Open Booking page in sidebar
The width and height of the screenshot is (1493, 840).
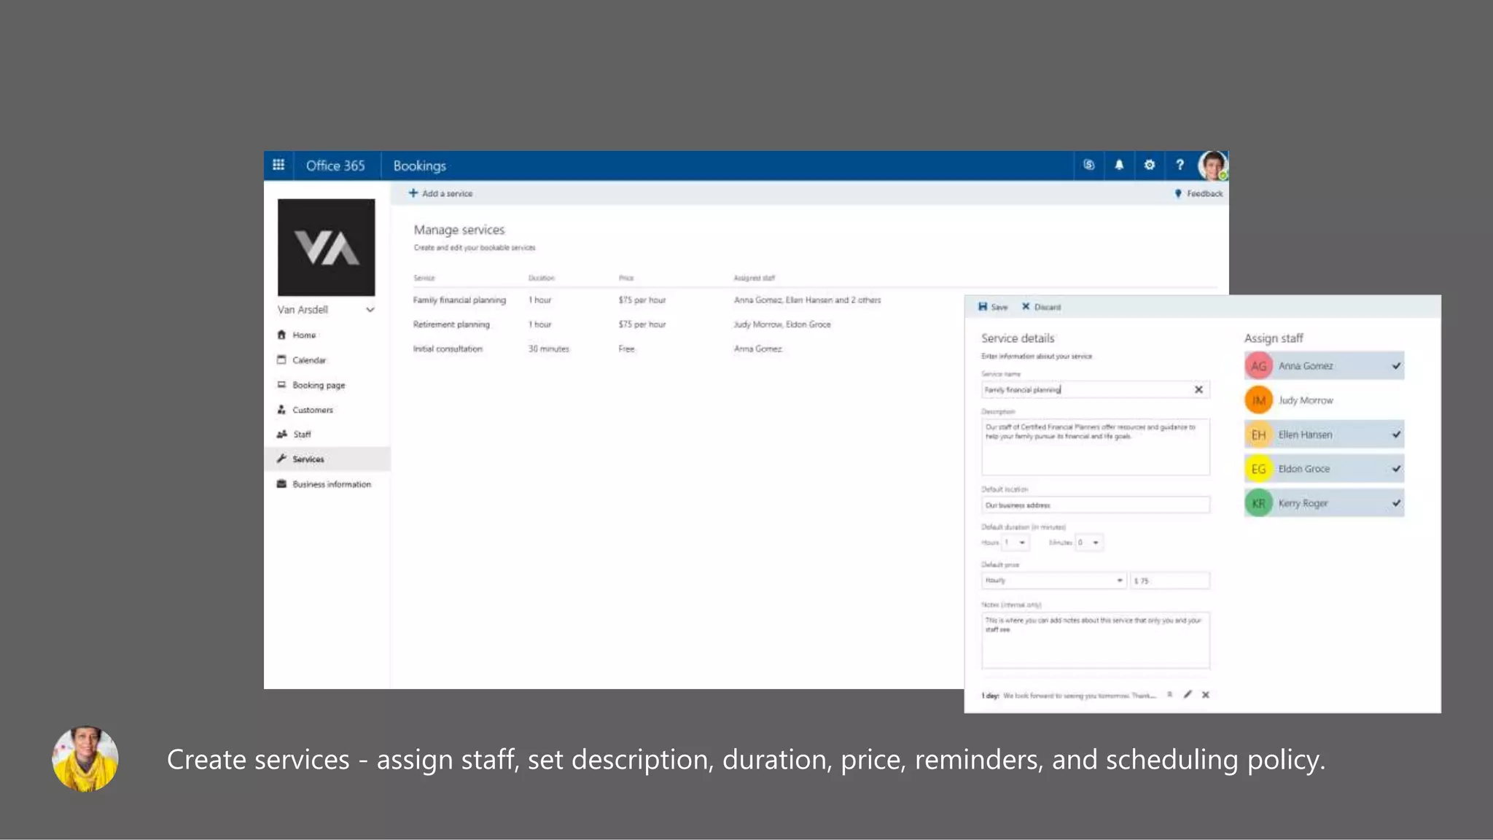[326, 385]
